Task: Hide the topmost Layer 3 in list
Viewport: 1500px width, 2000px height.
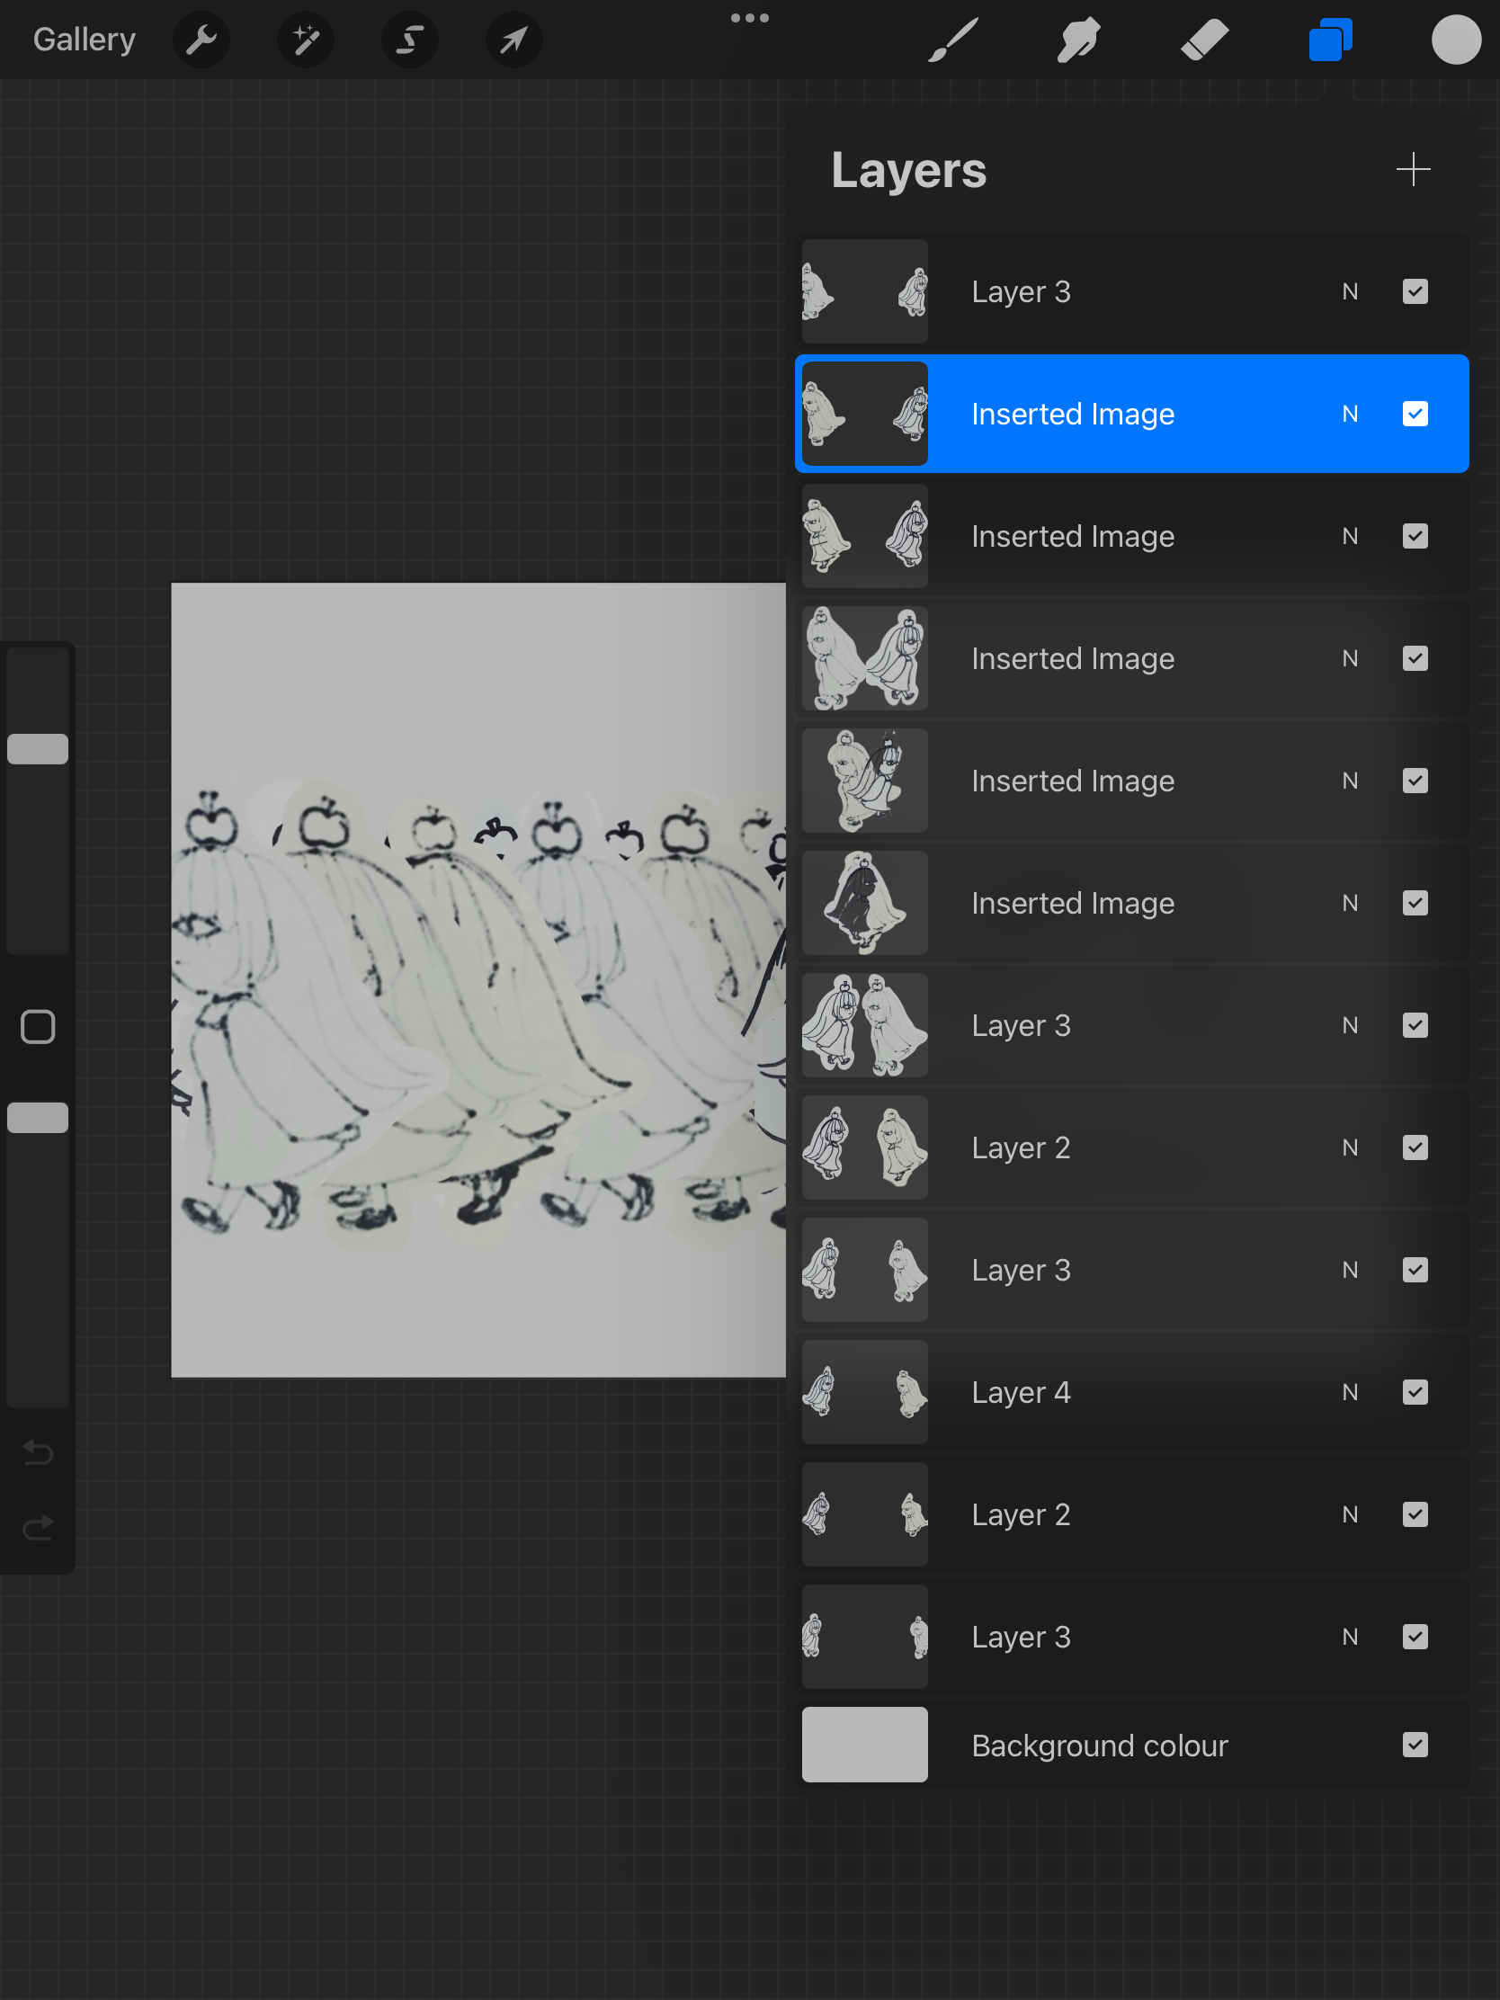Action: (x=1415, y=291)
